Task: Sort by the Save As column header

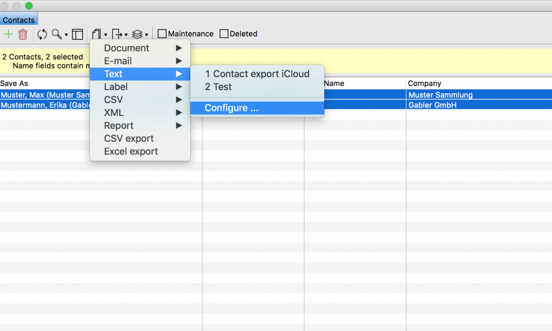Action: [x=14, y=84]
